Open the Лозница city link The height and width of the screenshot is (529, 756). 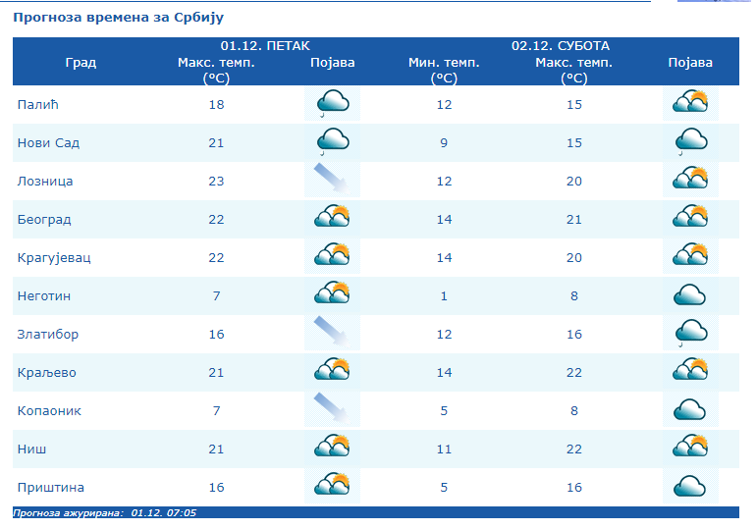(45, 181)
